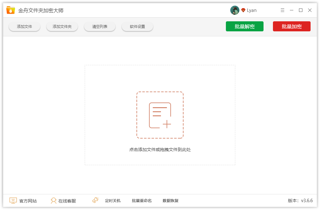This screenshot has height=210, width=320.
Task: Open Lyan's user avatar
Action: click(235, 10)
